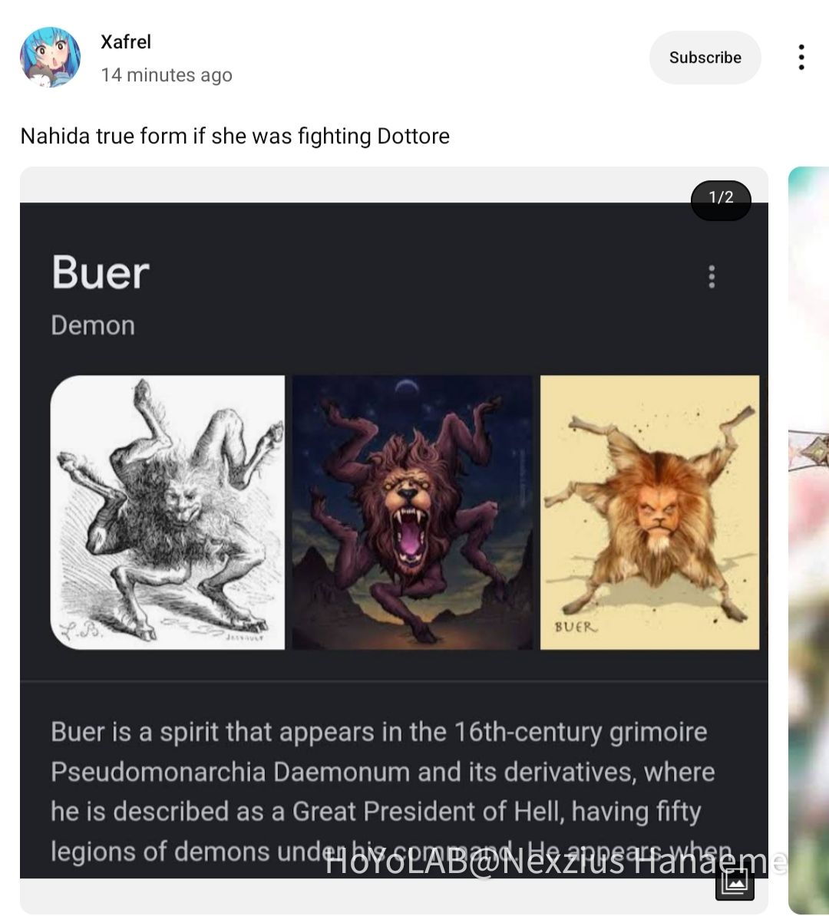Open the second post image preview
The height and width of the screenshot is (916, 829).
(x=808, y=540)
